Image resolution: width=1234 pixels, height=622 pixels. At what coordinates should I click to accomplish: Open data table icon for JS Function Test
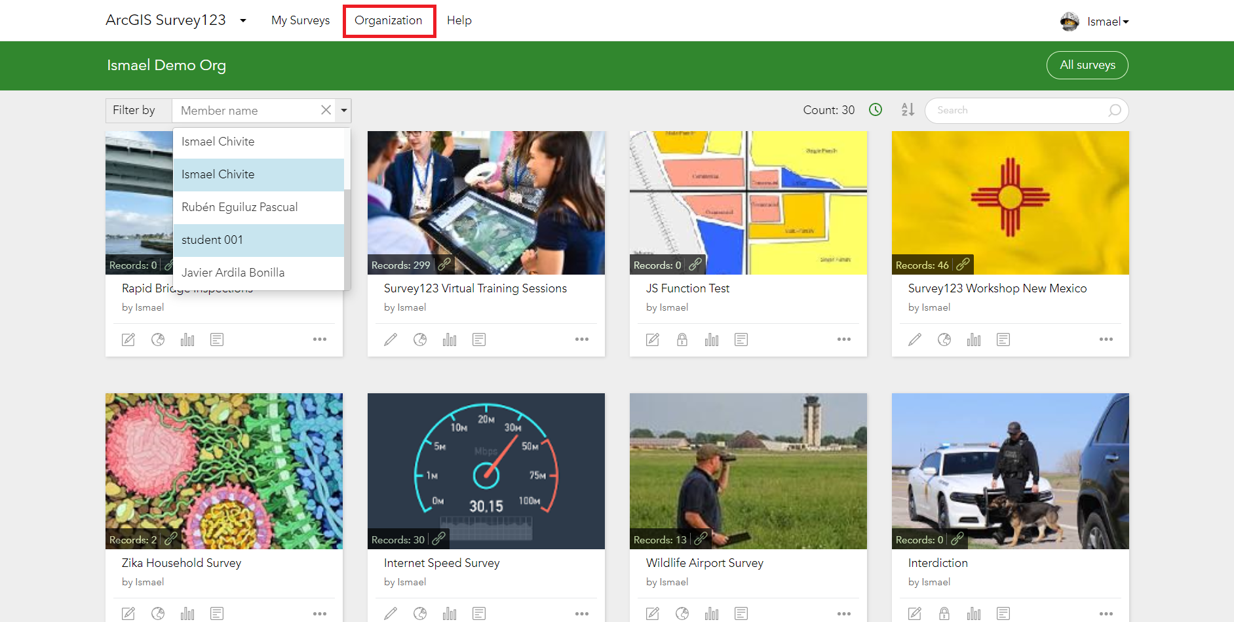pos(741,340)
